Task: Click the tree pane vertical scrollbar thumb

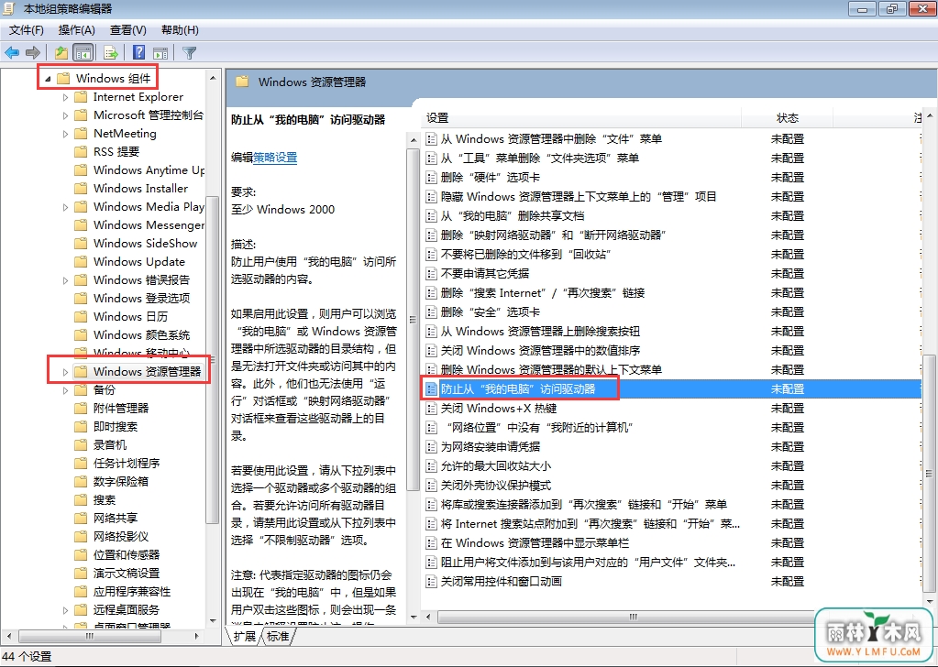Action: [213, 358]
